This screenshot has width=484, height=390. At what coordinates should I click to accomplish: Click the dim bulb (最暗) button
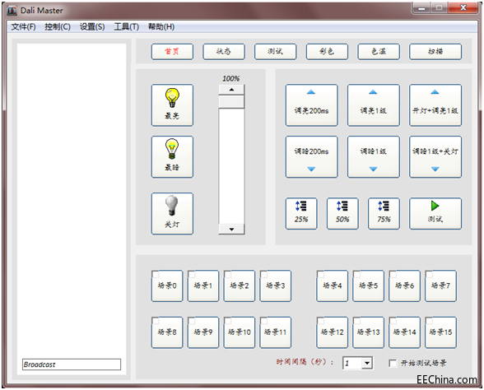172,156
